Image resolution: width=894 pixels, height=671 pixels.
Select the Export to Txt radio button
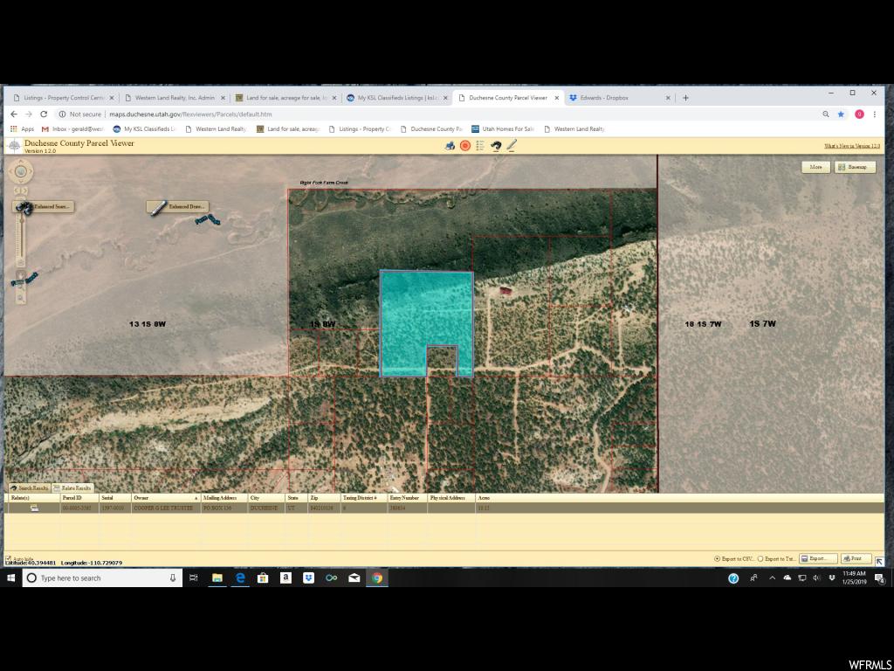click(760, 558)
